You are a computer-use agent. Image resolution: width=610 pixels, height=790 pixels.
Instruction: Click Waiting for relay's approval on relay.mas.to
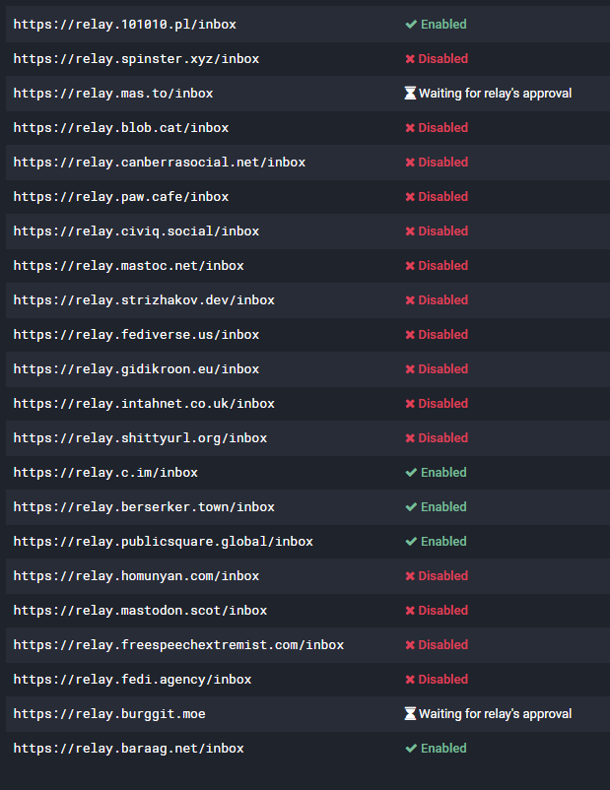tap(495, 94)
